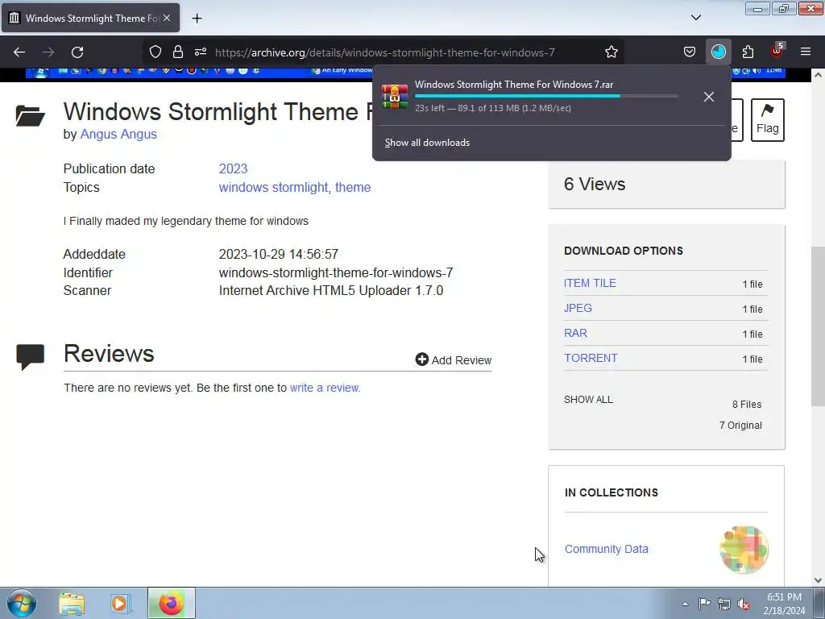Click the muted volume tray icon
The width and height of the screenshot is (825, 619).
click(x=744, y=604)
